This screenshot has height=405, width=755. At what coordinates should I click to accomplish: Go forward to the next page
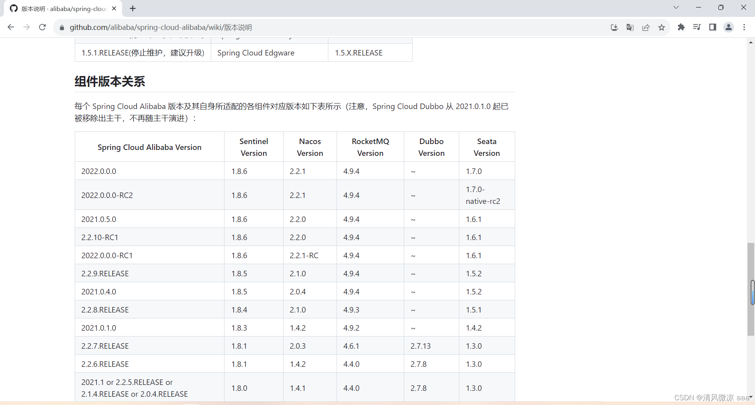click(27, 27)
